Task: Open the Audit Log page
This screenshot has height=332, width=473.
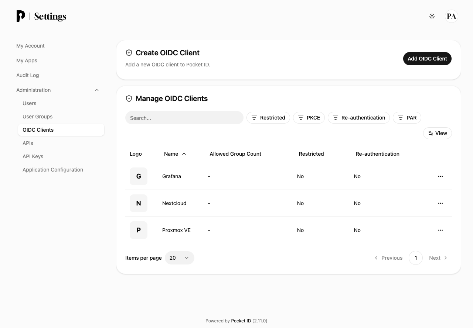Action: pos(27,75)
